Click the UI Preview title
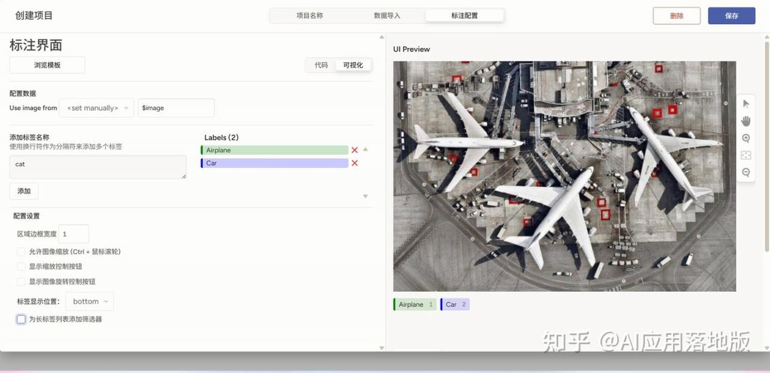Viewport: 770px width, 373px height. pos(411,49)
